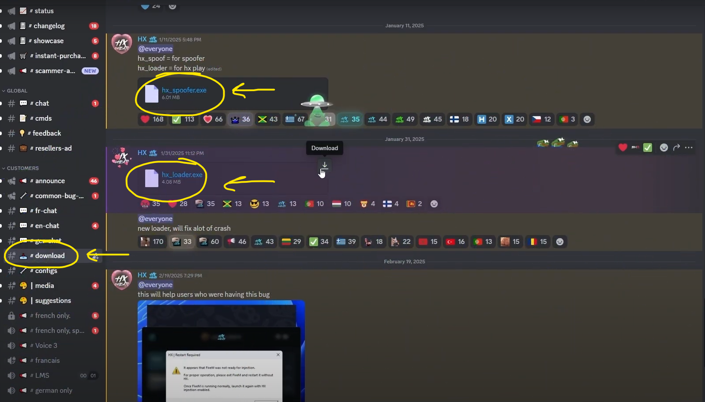Toggle the Czech flag reaction with 12

coord(542,119)
